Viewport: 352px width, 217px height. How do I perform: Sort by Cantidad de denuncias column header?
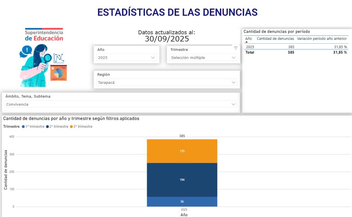(x=275, y=39)
